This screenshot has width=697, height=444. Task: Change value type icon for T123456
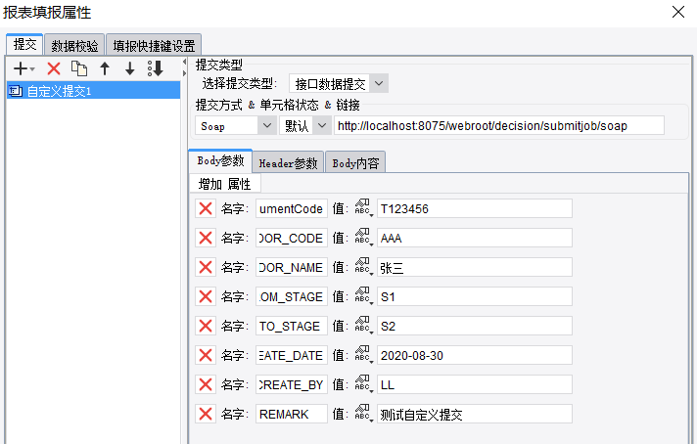(363, 208)
